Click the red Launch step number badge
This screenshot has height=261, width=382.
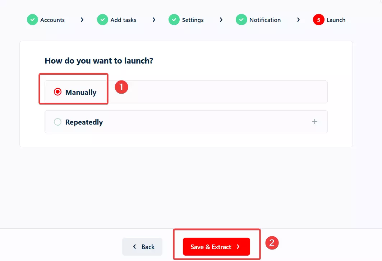(x=318, y=19)
